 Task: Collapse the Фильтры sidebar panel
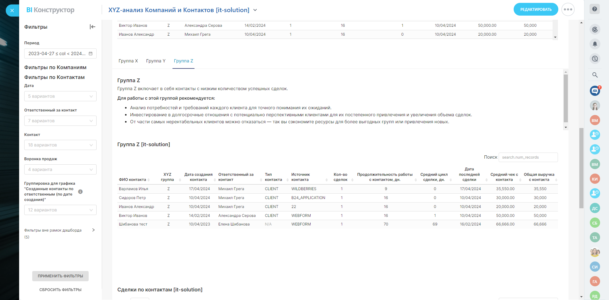tap(92, 27)
